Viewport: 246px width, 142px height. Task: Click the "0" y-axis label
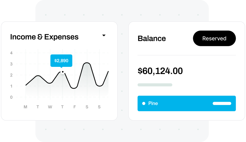(11, 97)
